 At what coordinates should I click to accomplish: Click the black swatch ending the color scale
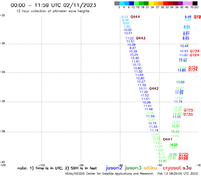pyautogui.click(x=195, y=3)
